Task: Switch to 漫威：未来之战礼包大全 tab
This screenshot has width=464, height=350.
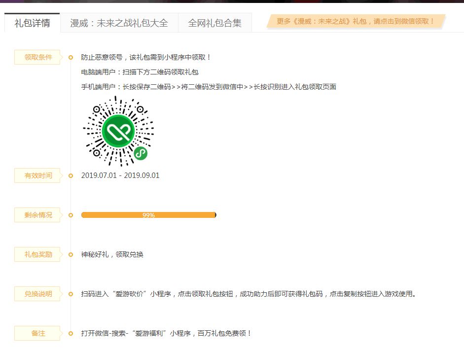Action: [x=119, y=23]
